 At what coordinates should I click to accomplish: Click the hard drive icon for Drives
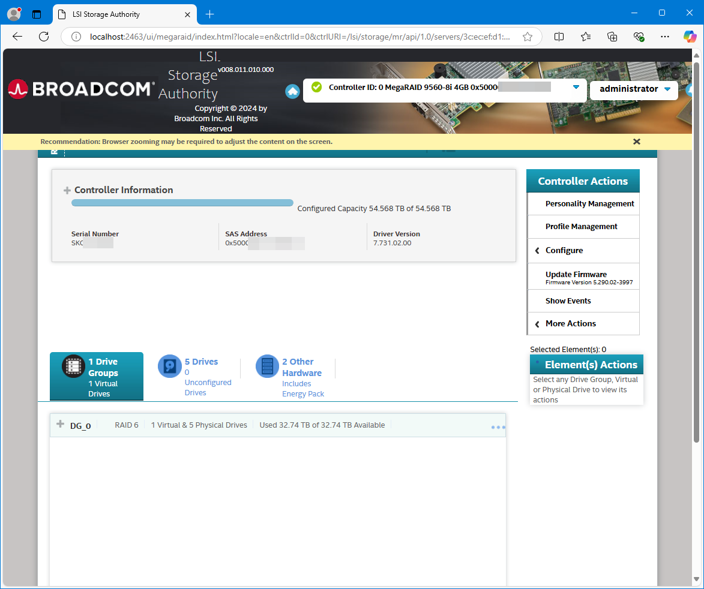click(170, 366)
